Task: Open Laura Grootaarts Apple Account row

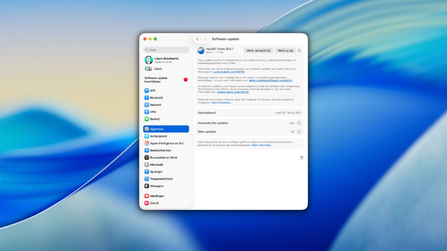Action: (166, 60)
